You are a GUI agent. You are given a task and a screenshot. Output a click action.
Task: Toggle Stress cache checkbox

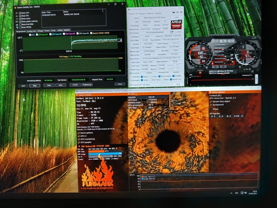coord(20,18)
